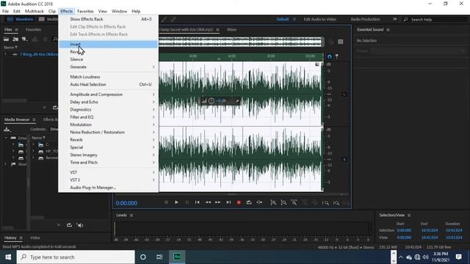This screenshot has width=470, height=264.
Task: Click Show Effects Rack menu entry
Action: [x=108, y=19]
